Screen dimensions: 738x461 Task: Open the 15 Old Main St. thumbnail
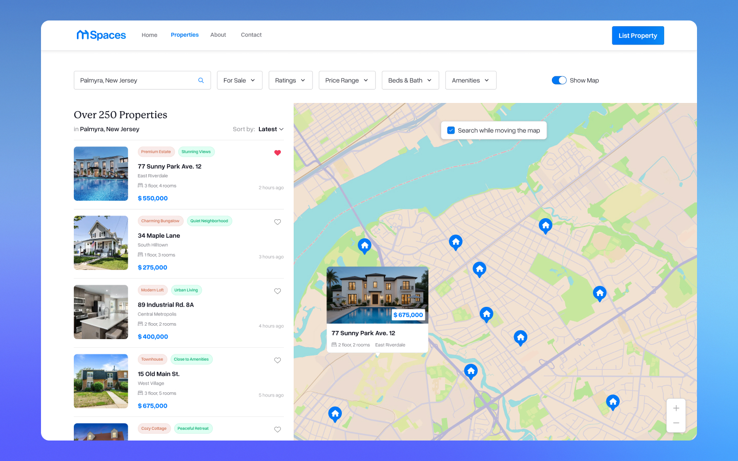(101, 381)
